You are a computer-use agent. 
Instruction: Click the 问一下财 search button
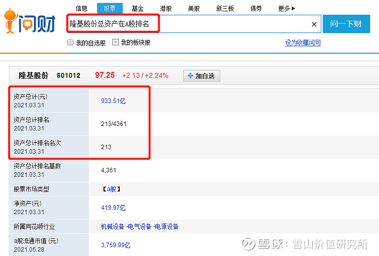tap(346, 24)
